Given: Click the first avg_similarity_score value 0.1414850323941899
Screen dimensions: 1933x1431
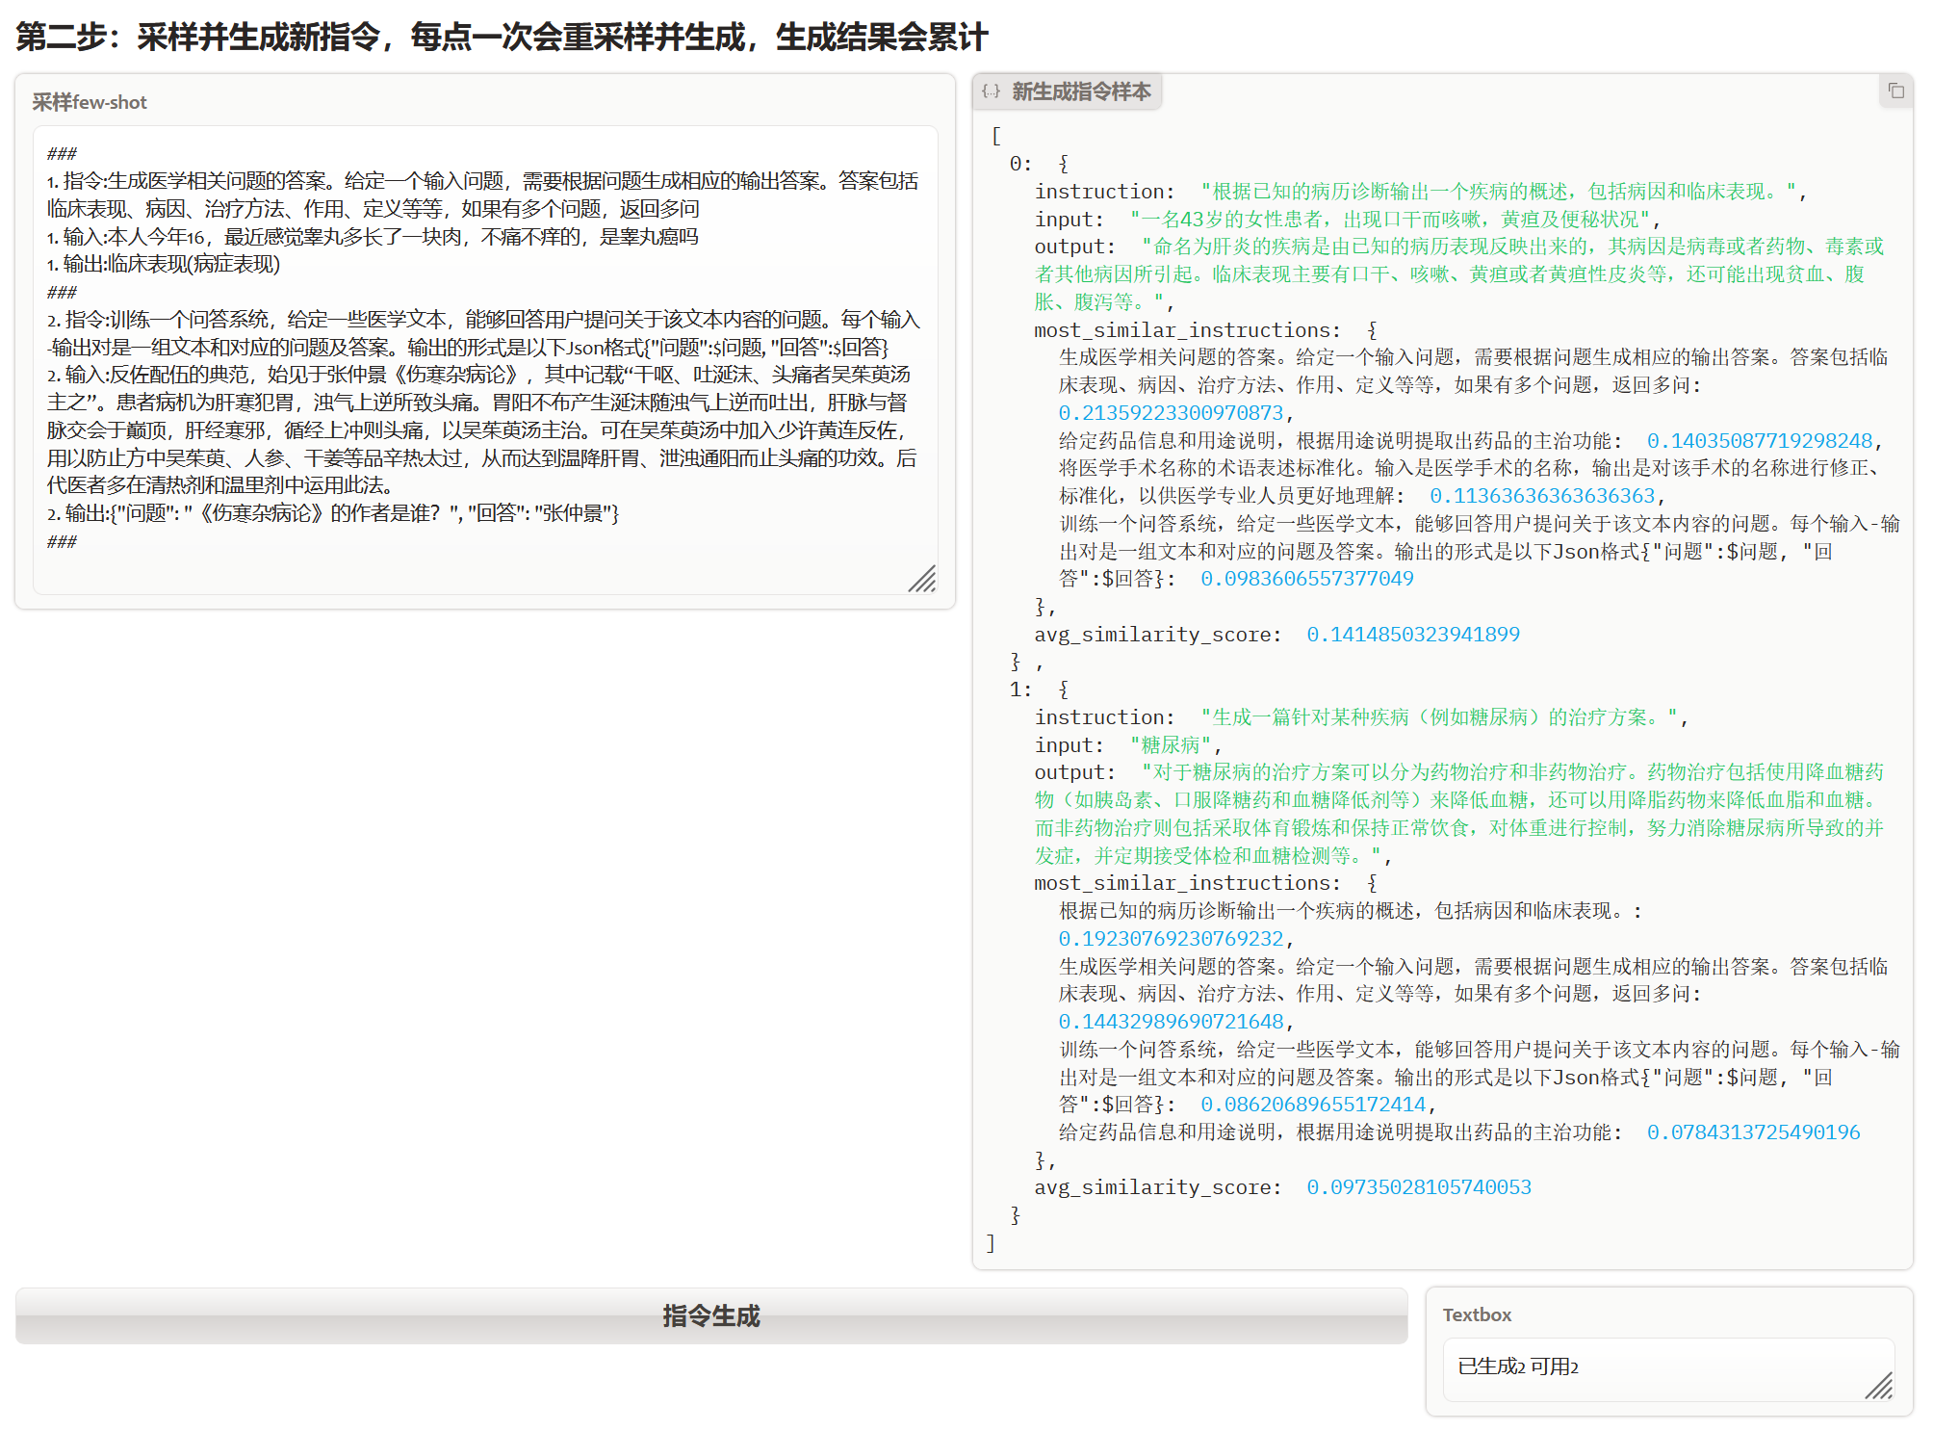Looking at the screenshot, I should coord(1412,635).
